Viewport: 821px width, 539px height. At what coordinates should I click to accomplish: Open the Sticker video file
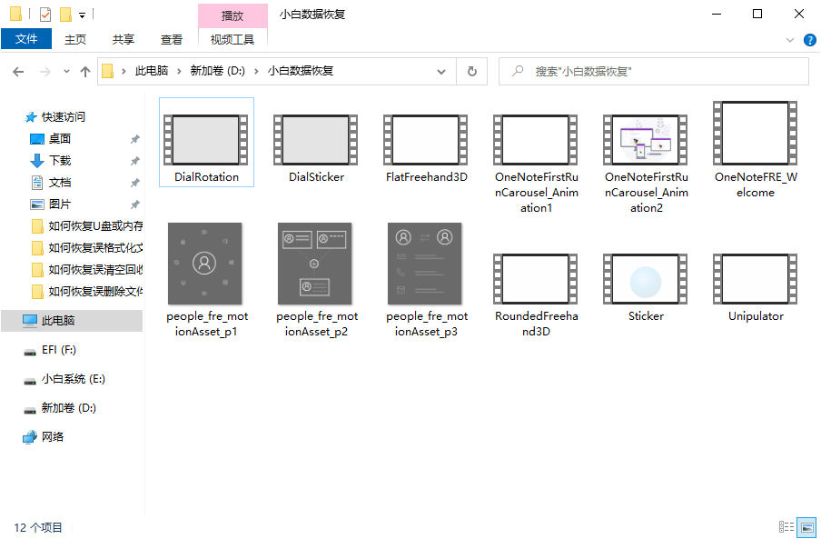[x=646, y=288]
